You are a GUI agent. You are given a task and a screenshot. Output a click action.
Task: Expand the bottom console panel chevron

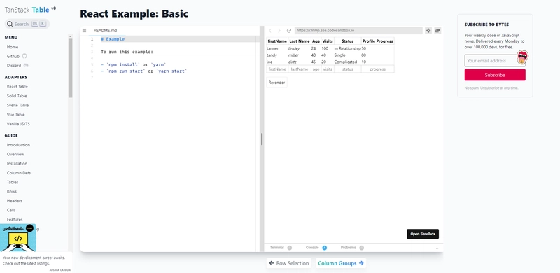(x=437, y=248)
